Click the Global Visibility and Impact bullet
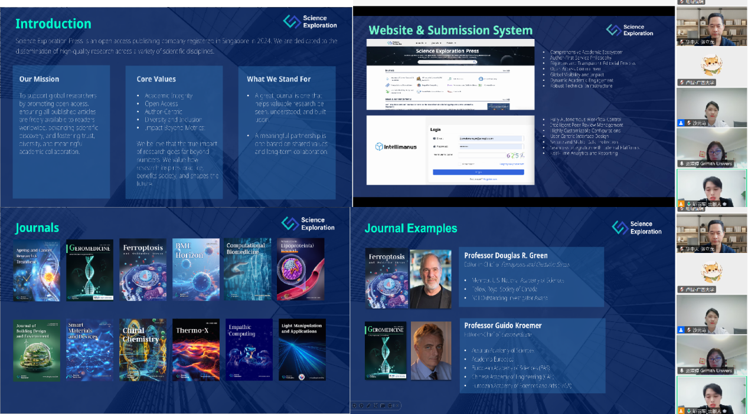 click(x=577, y=75)
